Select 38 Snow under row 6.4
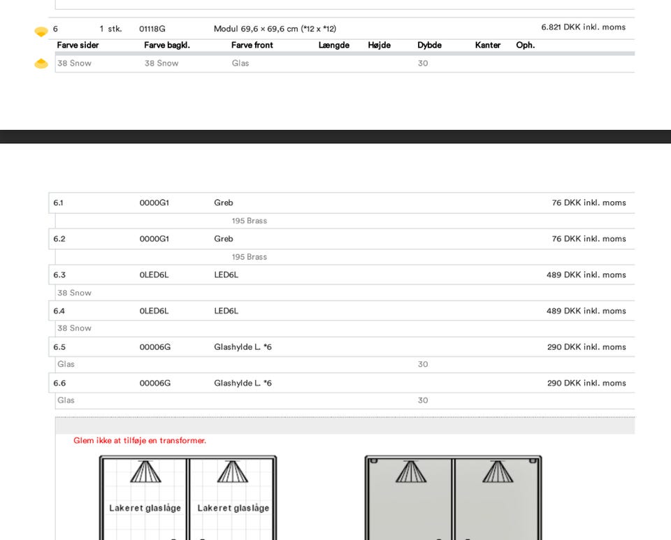 75,328
